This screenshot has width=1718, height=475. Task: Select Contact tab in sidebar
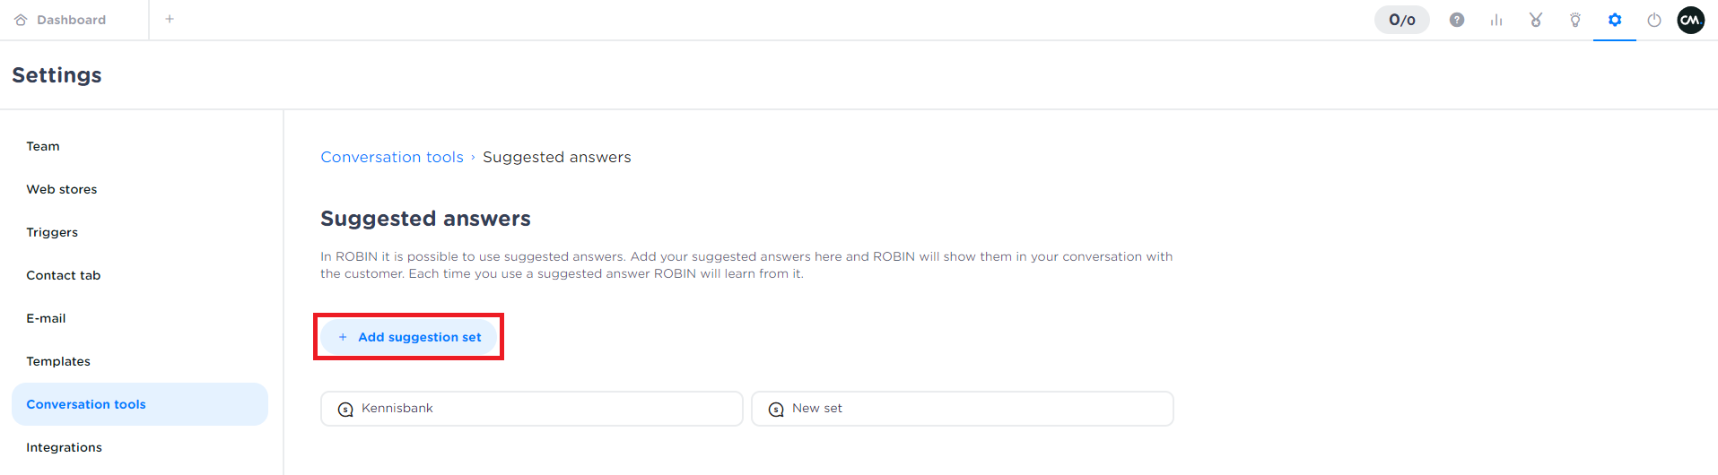point(64,275)
